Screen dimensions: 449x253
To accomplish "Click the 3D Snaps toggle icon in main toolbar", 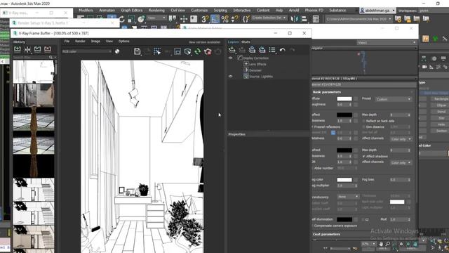I will (205, 19).
